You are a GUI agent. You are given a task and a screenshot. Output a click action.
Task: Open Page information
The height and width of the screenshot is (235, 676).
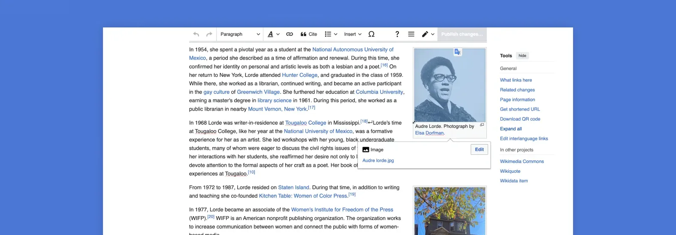pos(517,99)
